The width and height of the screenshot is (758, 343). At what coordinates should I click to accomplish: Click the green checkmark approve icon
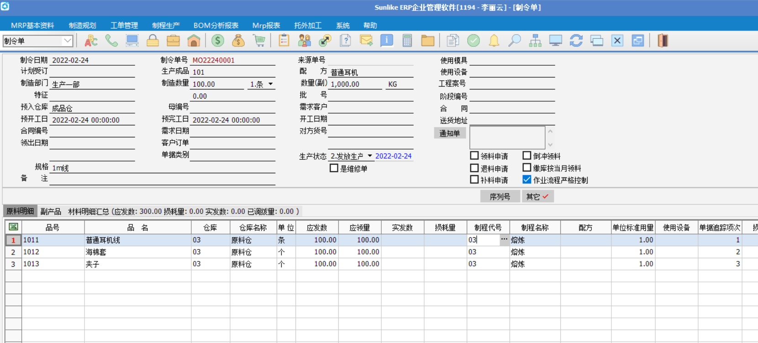tap(473, 41)
